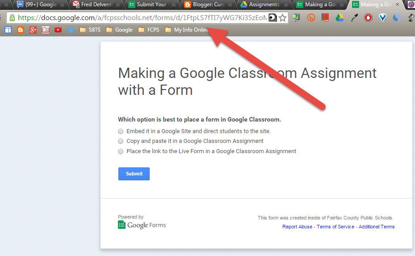The height and width of the screenshot is (256, 415).
Task: Click the question text Which option is best
Action: pyautogui.click(x=199, y=119)
